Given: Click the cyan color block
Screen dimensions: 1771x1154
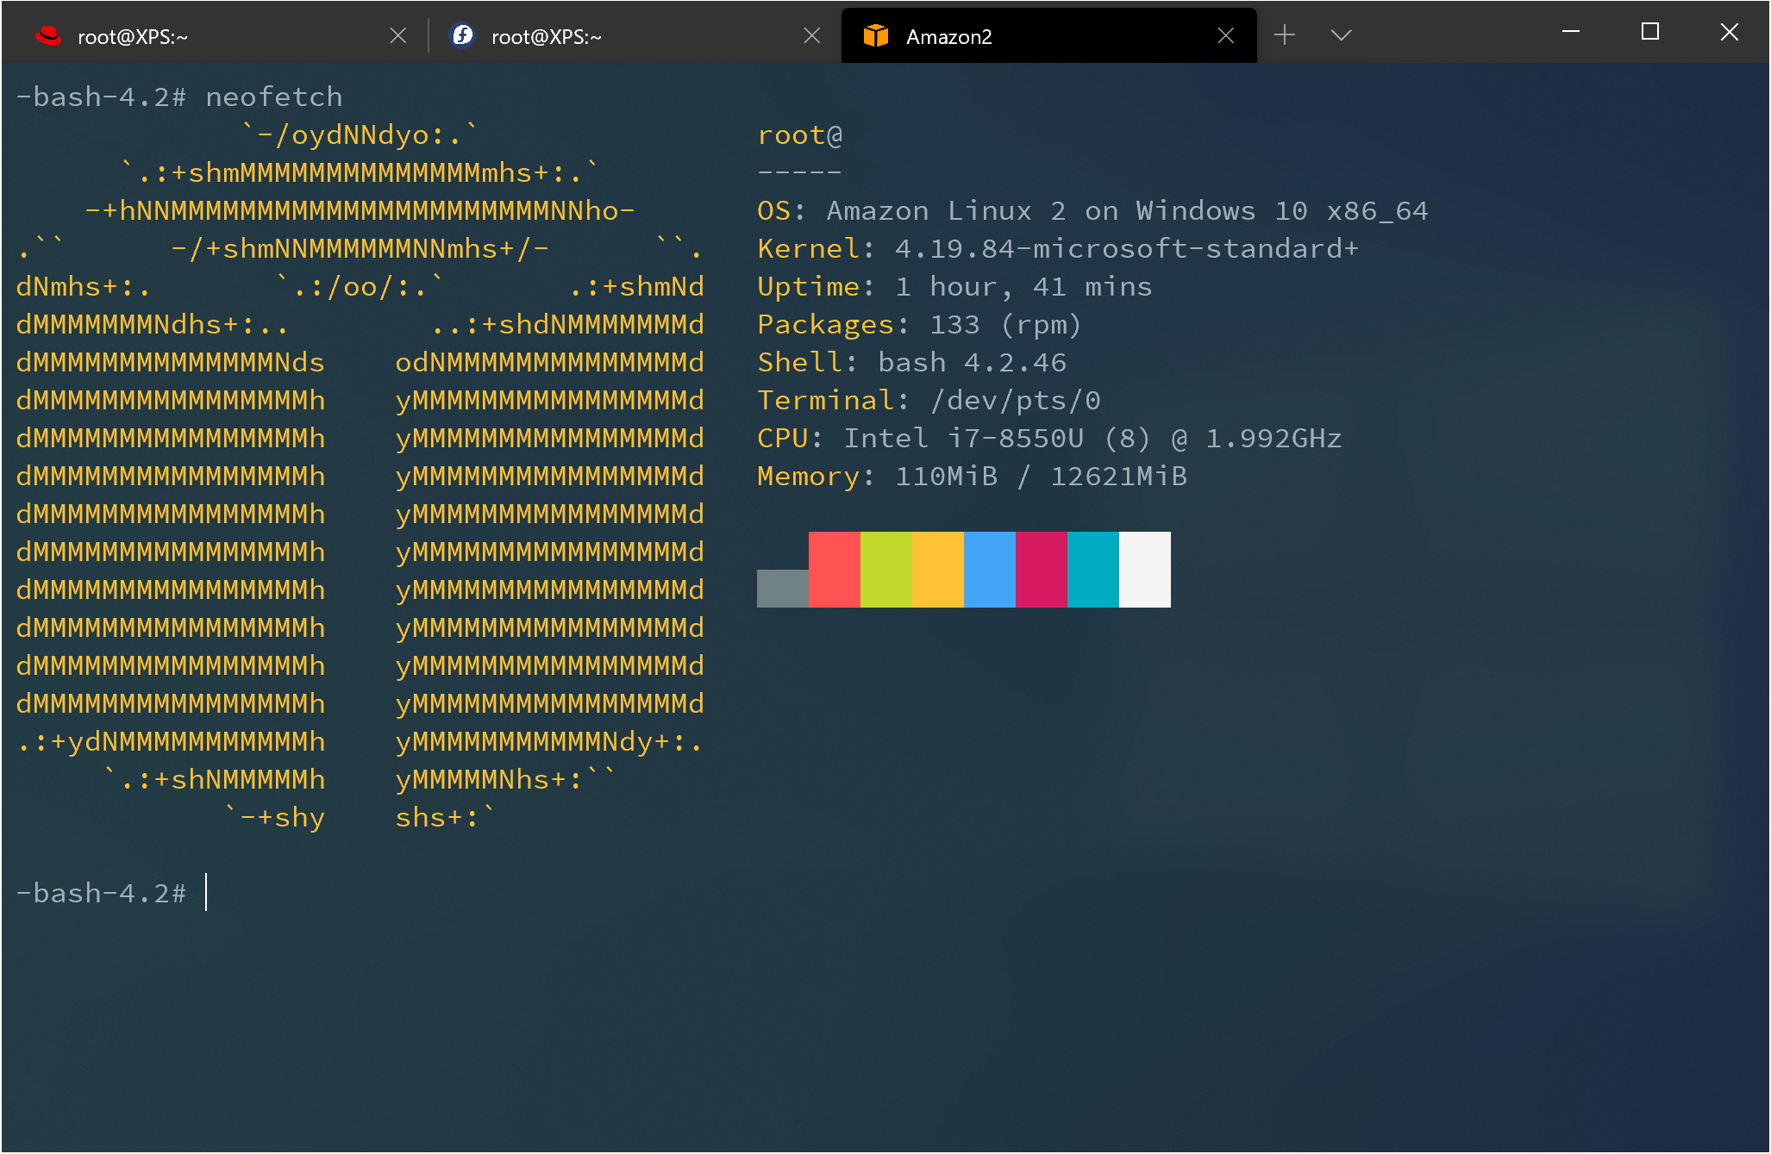Looking at the screenshot, I should (1092, 569).
